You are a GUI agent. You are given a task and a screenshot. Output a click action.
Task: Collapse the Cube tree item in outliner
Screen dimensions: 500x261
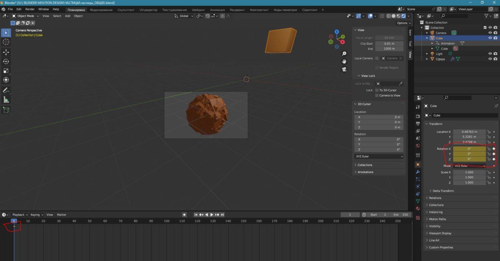[427, 38]
